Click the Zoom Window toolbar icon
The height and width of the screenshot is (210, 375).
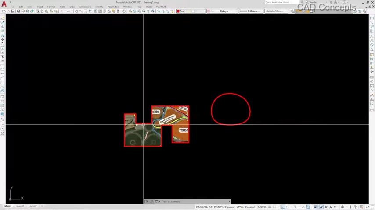(x=85, y=11)
